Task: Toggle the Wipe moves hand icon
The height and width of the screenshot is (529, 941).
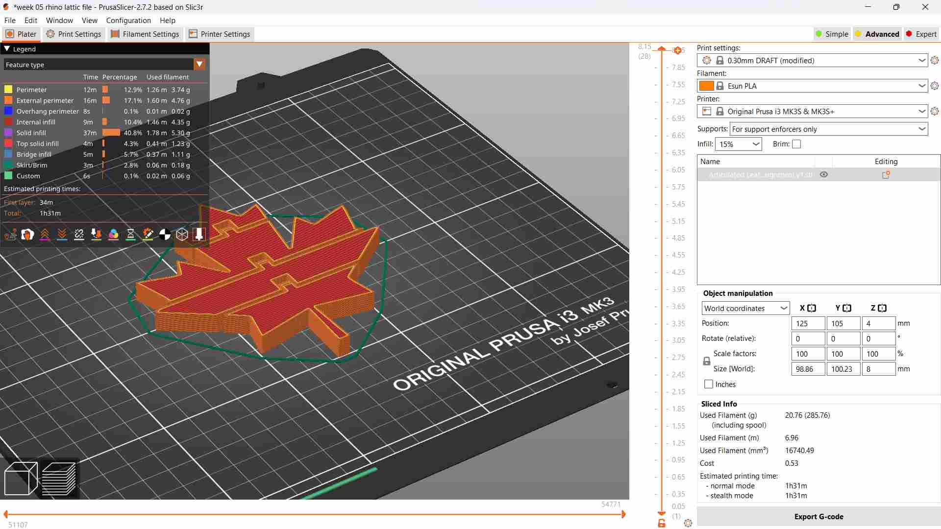Action: point(27,235)
